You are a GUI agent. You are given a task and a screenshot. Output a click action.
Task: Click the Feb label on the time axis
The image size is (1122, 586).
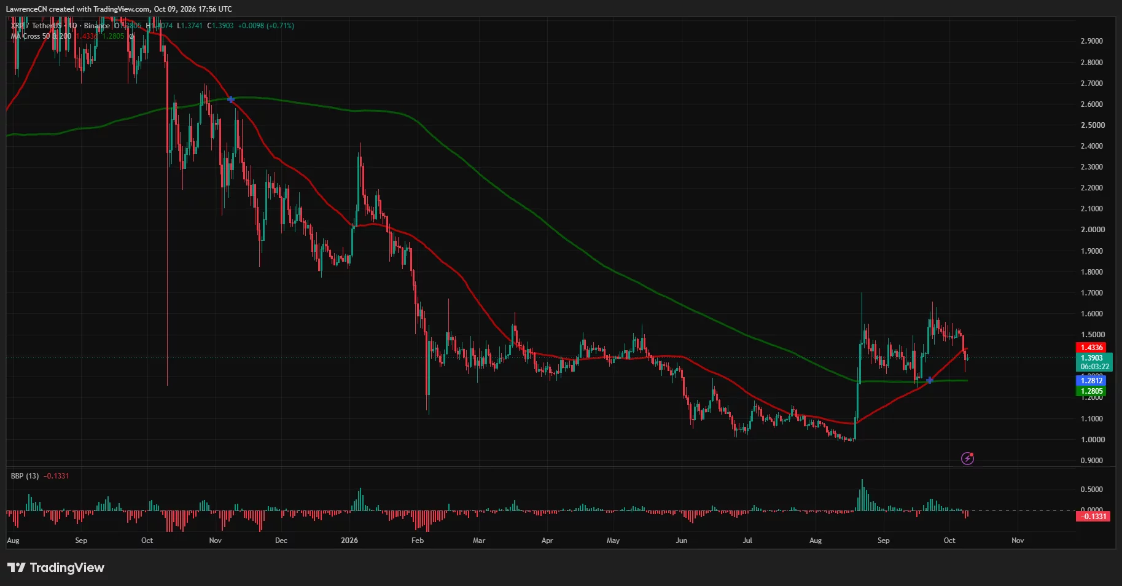(418, 541)
